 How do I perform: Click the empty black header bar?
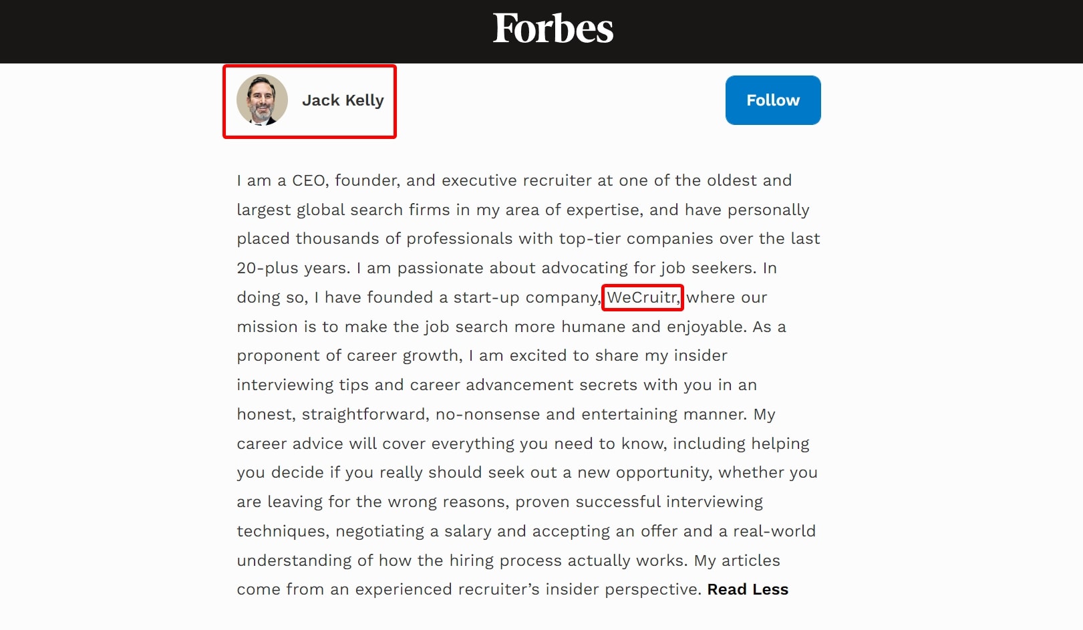pyautogui.click(x=200, y=31)
